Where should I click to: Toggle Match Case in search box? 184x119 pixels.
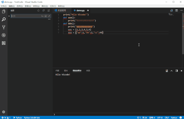pos(42,16)
